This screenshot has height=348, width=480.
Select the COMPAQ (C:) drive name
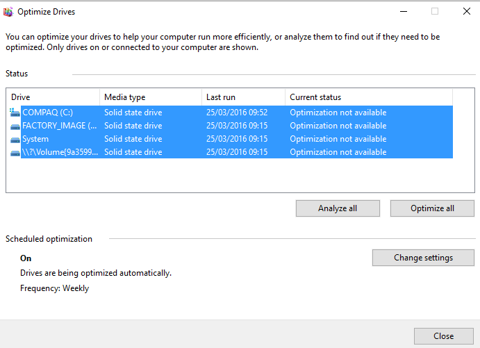point(47,113)
